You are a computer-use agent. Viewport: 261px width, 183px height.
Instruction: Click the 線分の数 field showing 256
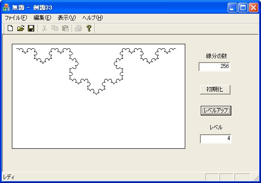[214, 67]
